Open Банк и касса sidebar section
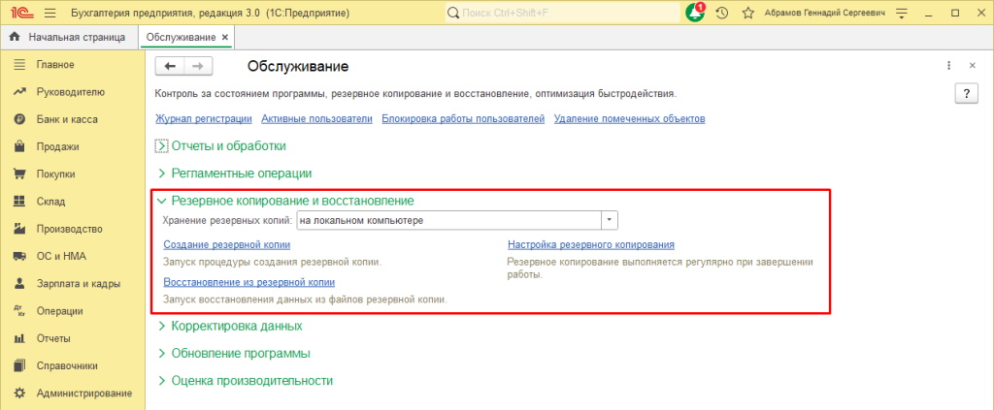This screenshot has width=994, height=410. click(x=64, y=119)
